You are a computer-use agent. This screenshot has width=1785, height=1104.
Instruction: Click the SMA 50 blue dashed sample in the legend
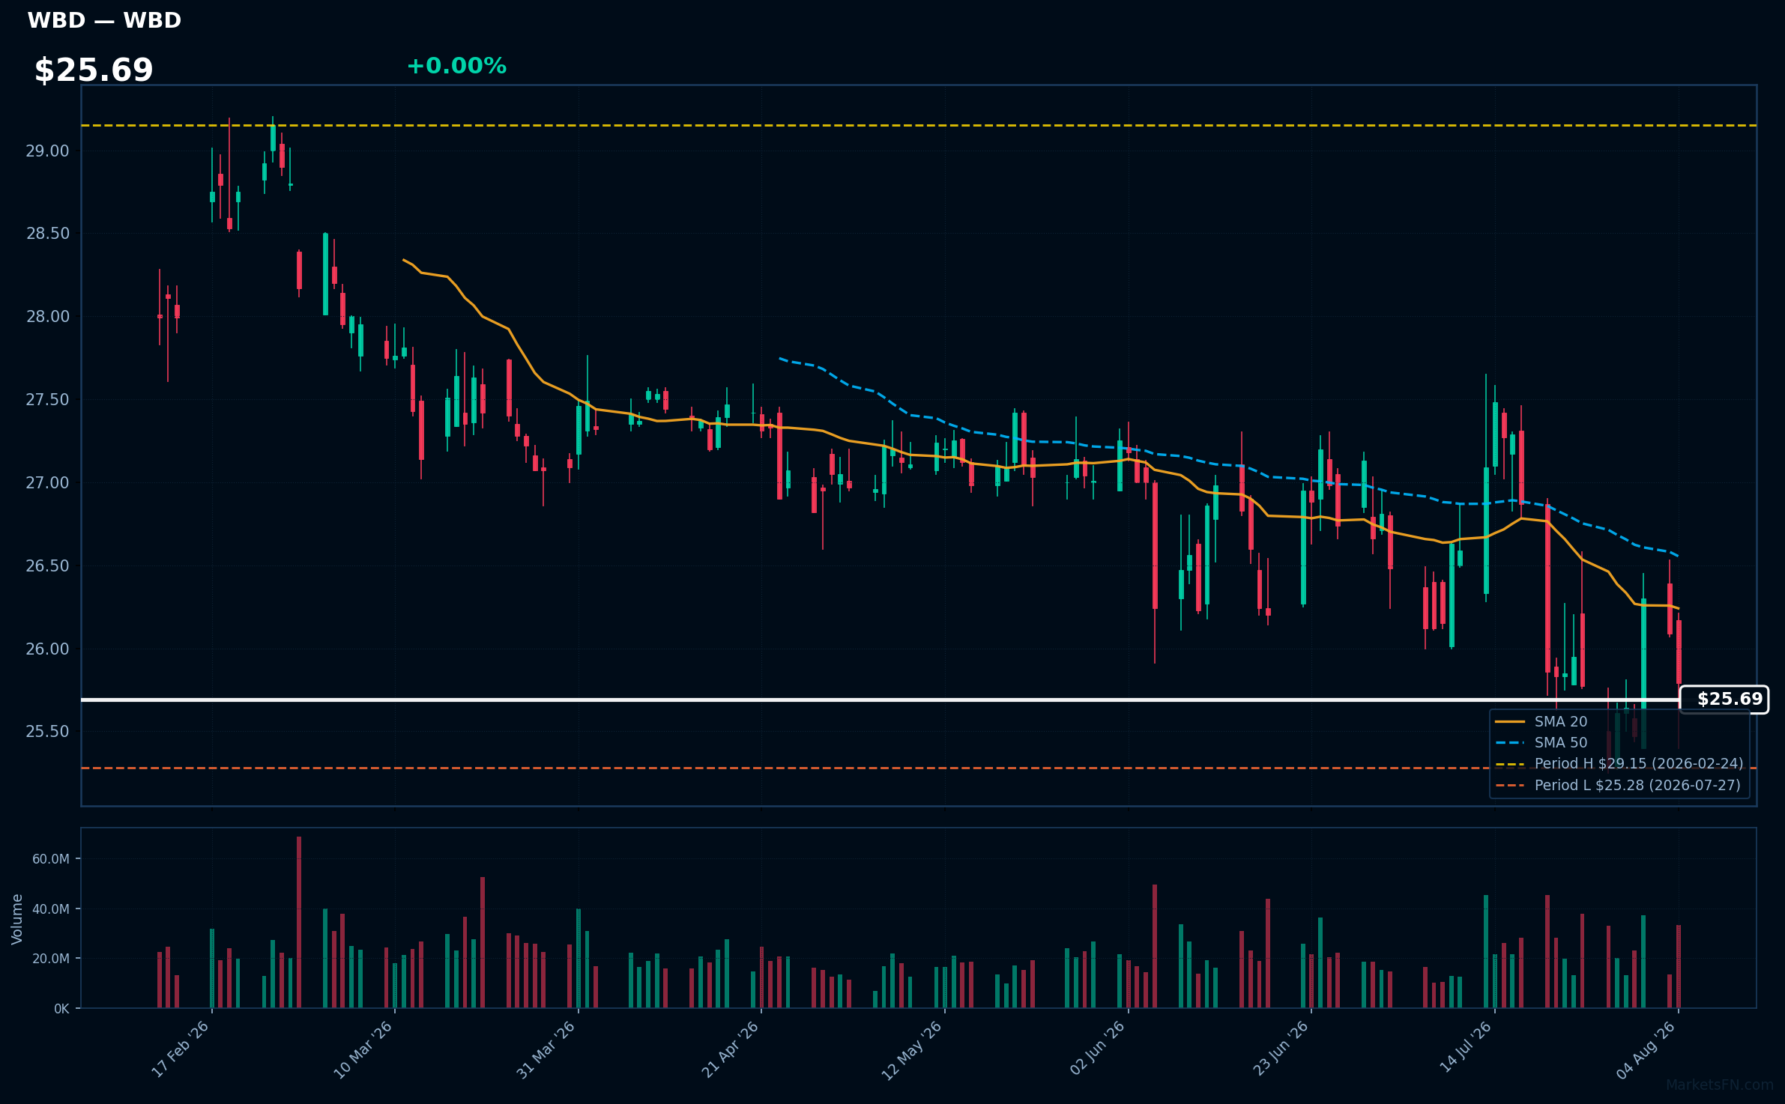point(1510,743)
